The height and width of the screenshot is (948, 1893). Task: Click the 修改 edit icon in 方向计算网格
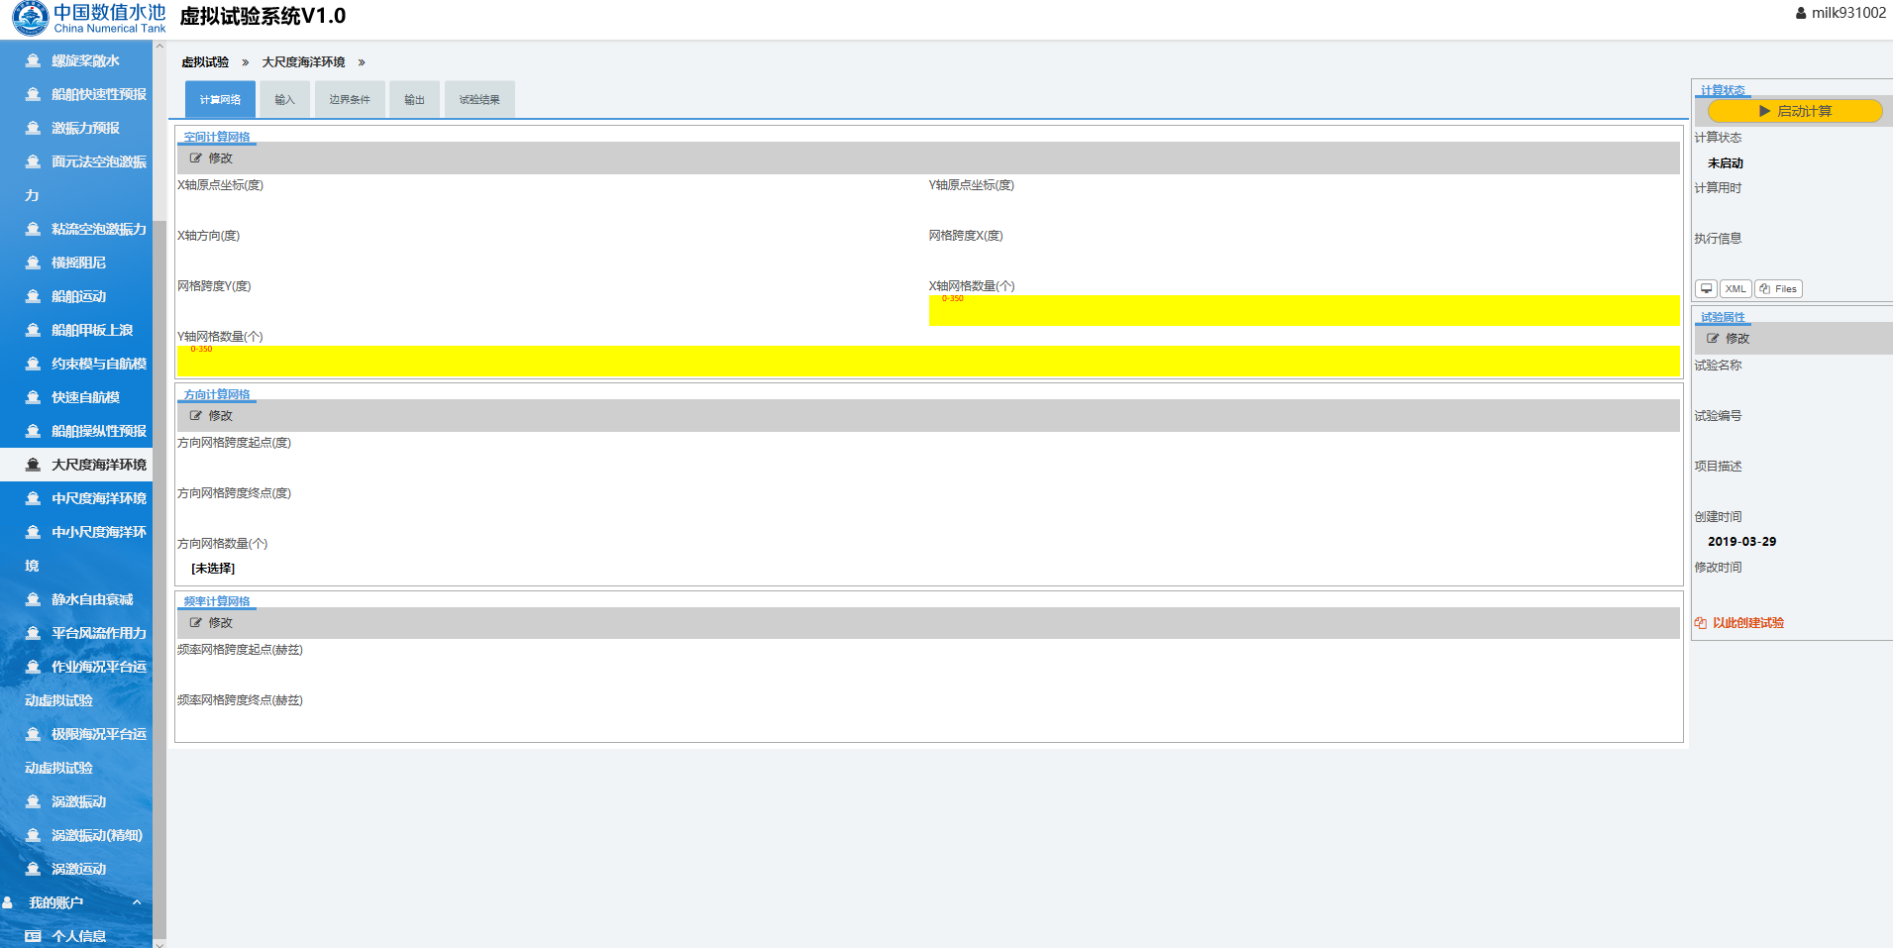pyautogui.click(x=196, y=416)
